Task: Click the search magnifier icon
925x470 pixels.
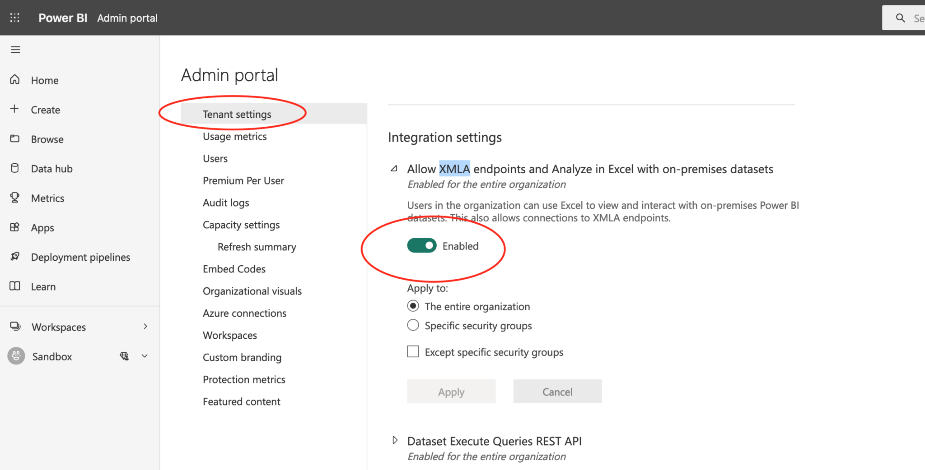Action: (901, 18)
